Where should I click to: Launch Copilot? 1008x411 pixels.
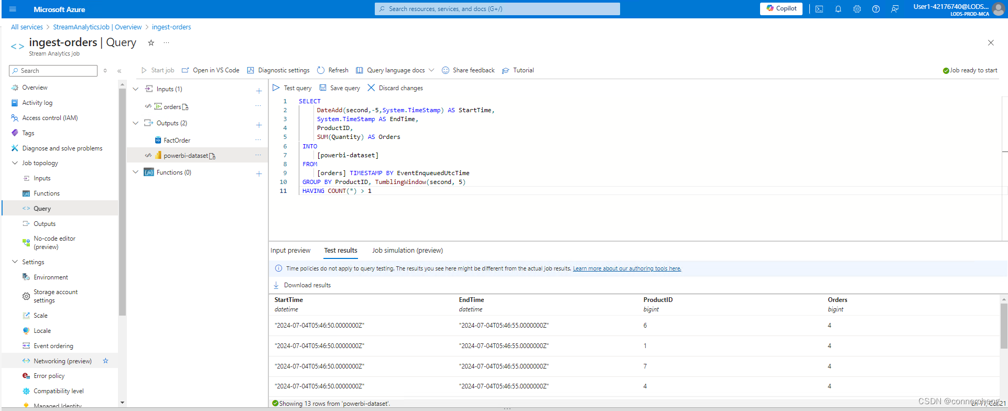coord(781,8)
